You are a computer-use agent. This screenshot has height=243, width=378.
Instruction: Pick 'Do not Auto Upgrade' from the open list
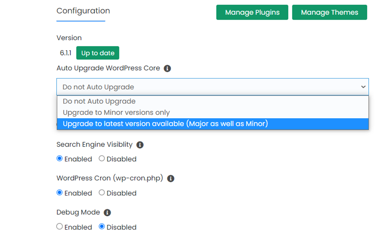[99, 101]
